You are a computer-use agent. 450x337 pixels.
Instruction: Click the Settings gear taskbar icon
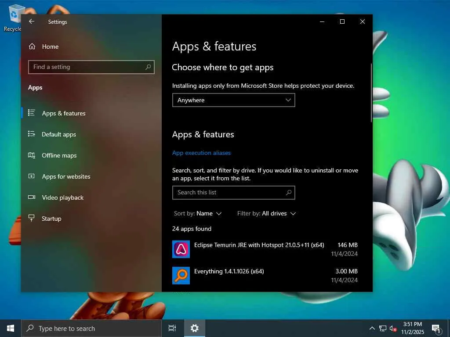pyautogui.click(x=195, y=328)
